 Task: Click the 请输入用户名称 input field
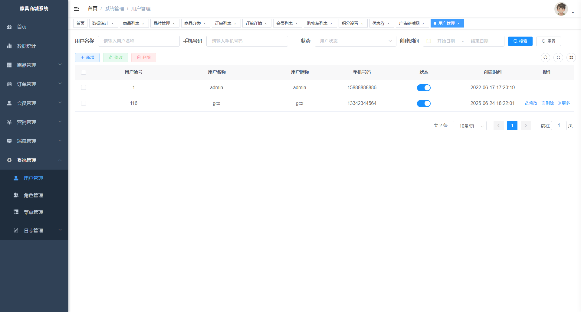point(139,41)
